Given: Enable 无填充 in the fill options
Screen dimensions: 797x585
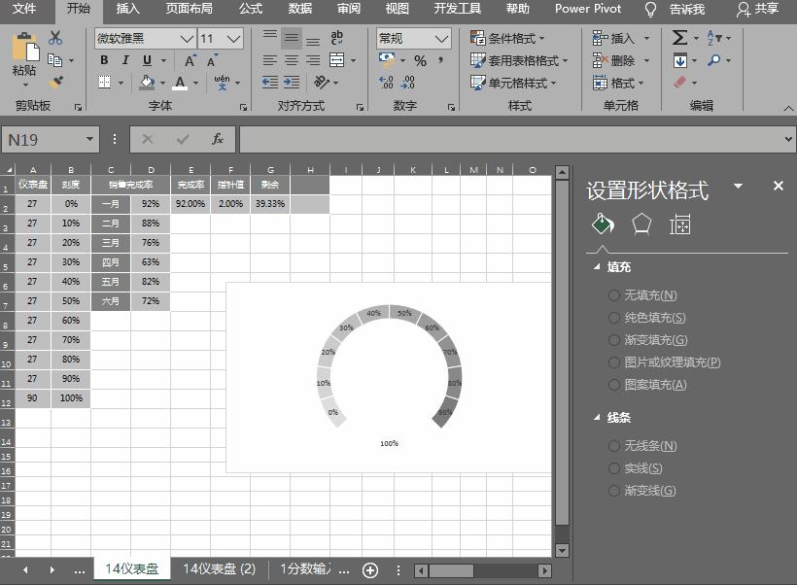Looking at the screenshot, I should 641,294.
